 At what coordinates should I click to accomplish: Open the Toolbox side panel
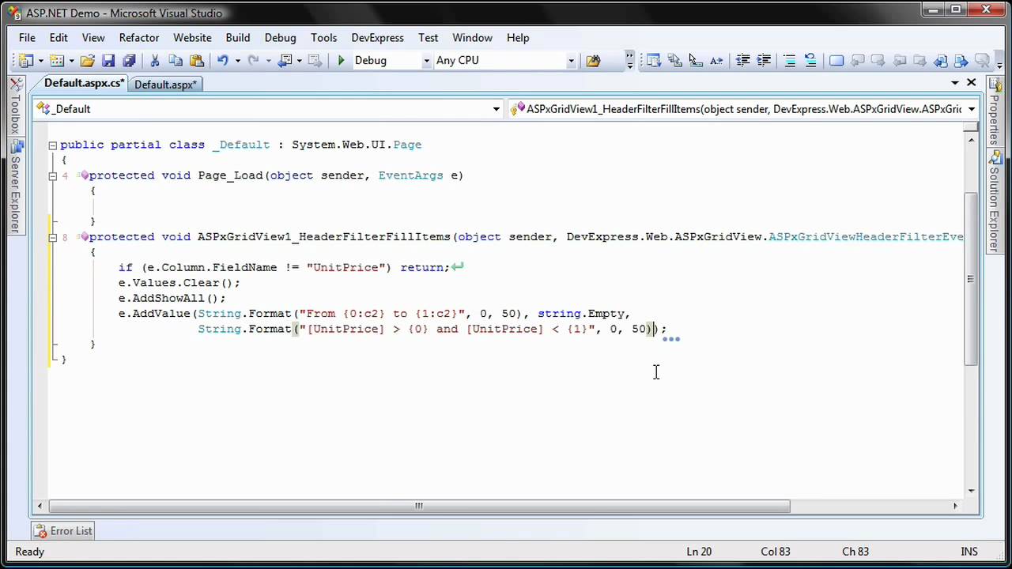14,108
